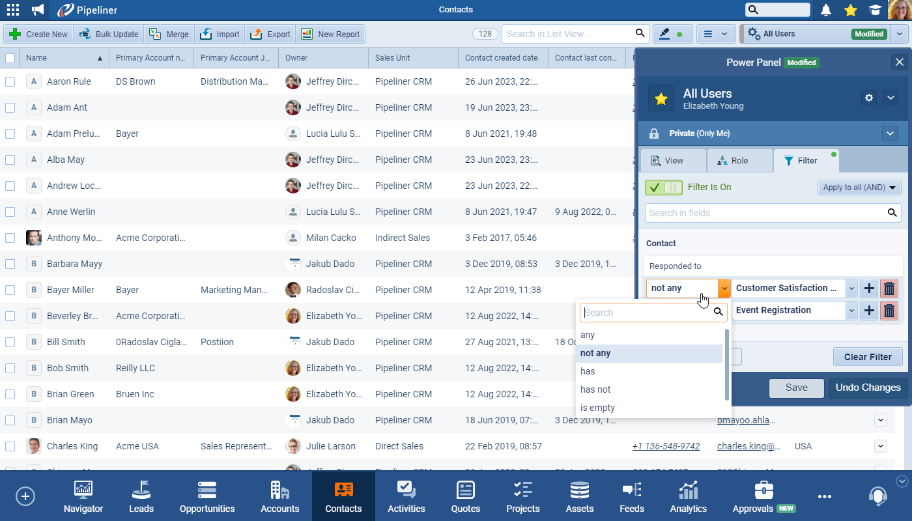This screenshot has width=912, height=521.
Task: Expand the Private (Only Me) sharing section
Action: coord(890,134)
